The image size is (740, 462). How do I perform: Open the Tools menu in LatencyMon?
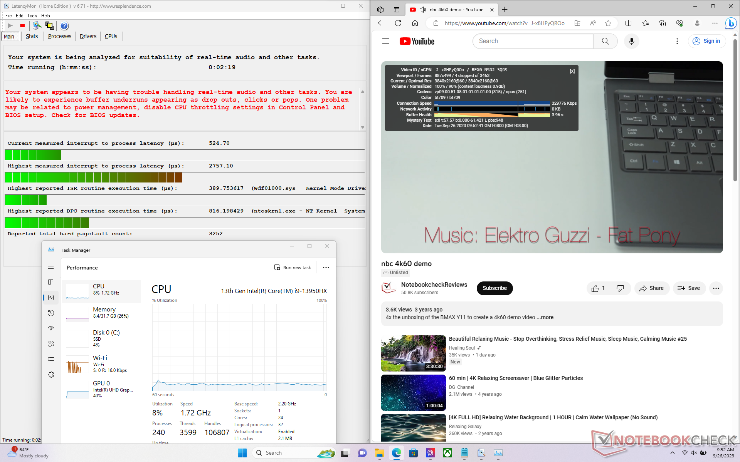pyautogui.click(x=32, y=16)
